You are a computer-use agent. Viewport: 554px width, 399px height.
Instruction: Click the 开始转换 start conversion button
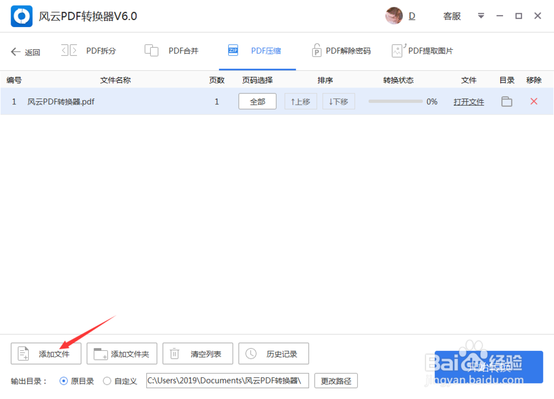[490, 366]
